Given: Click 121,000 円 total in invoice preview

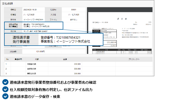Looking at the screenshot, I should click(x=111, y=43).
